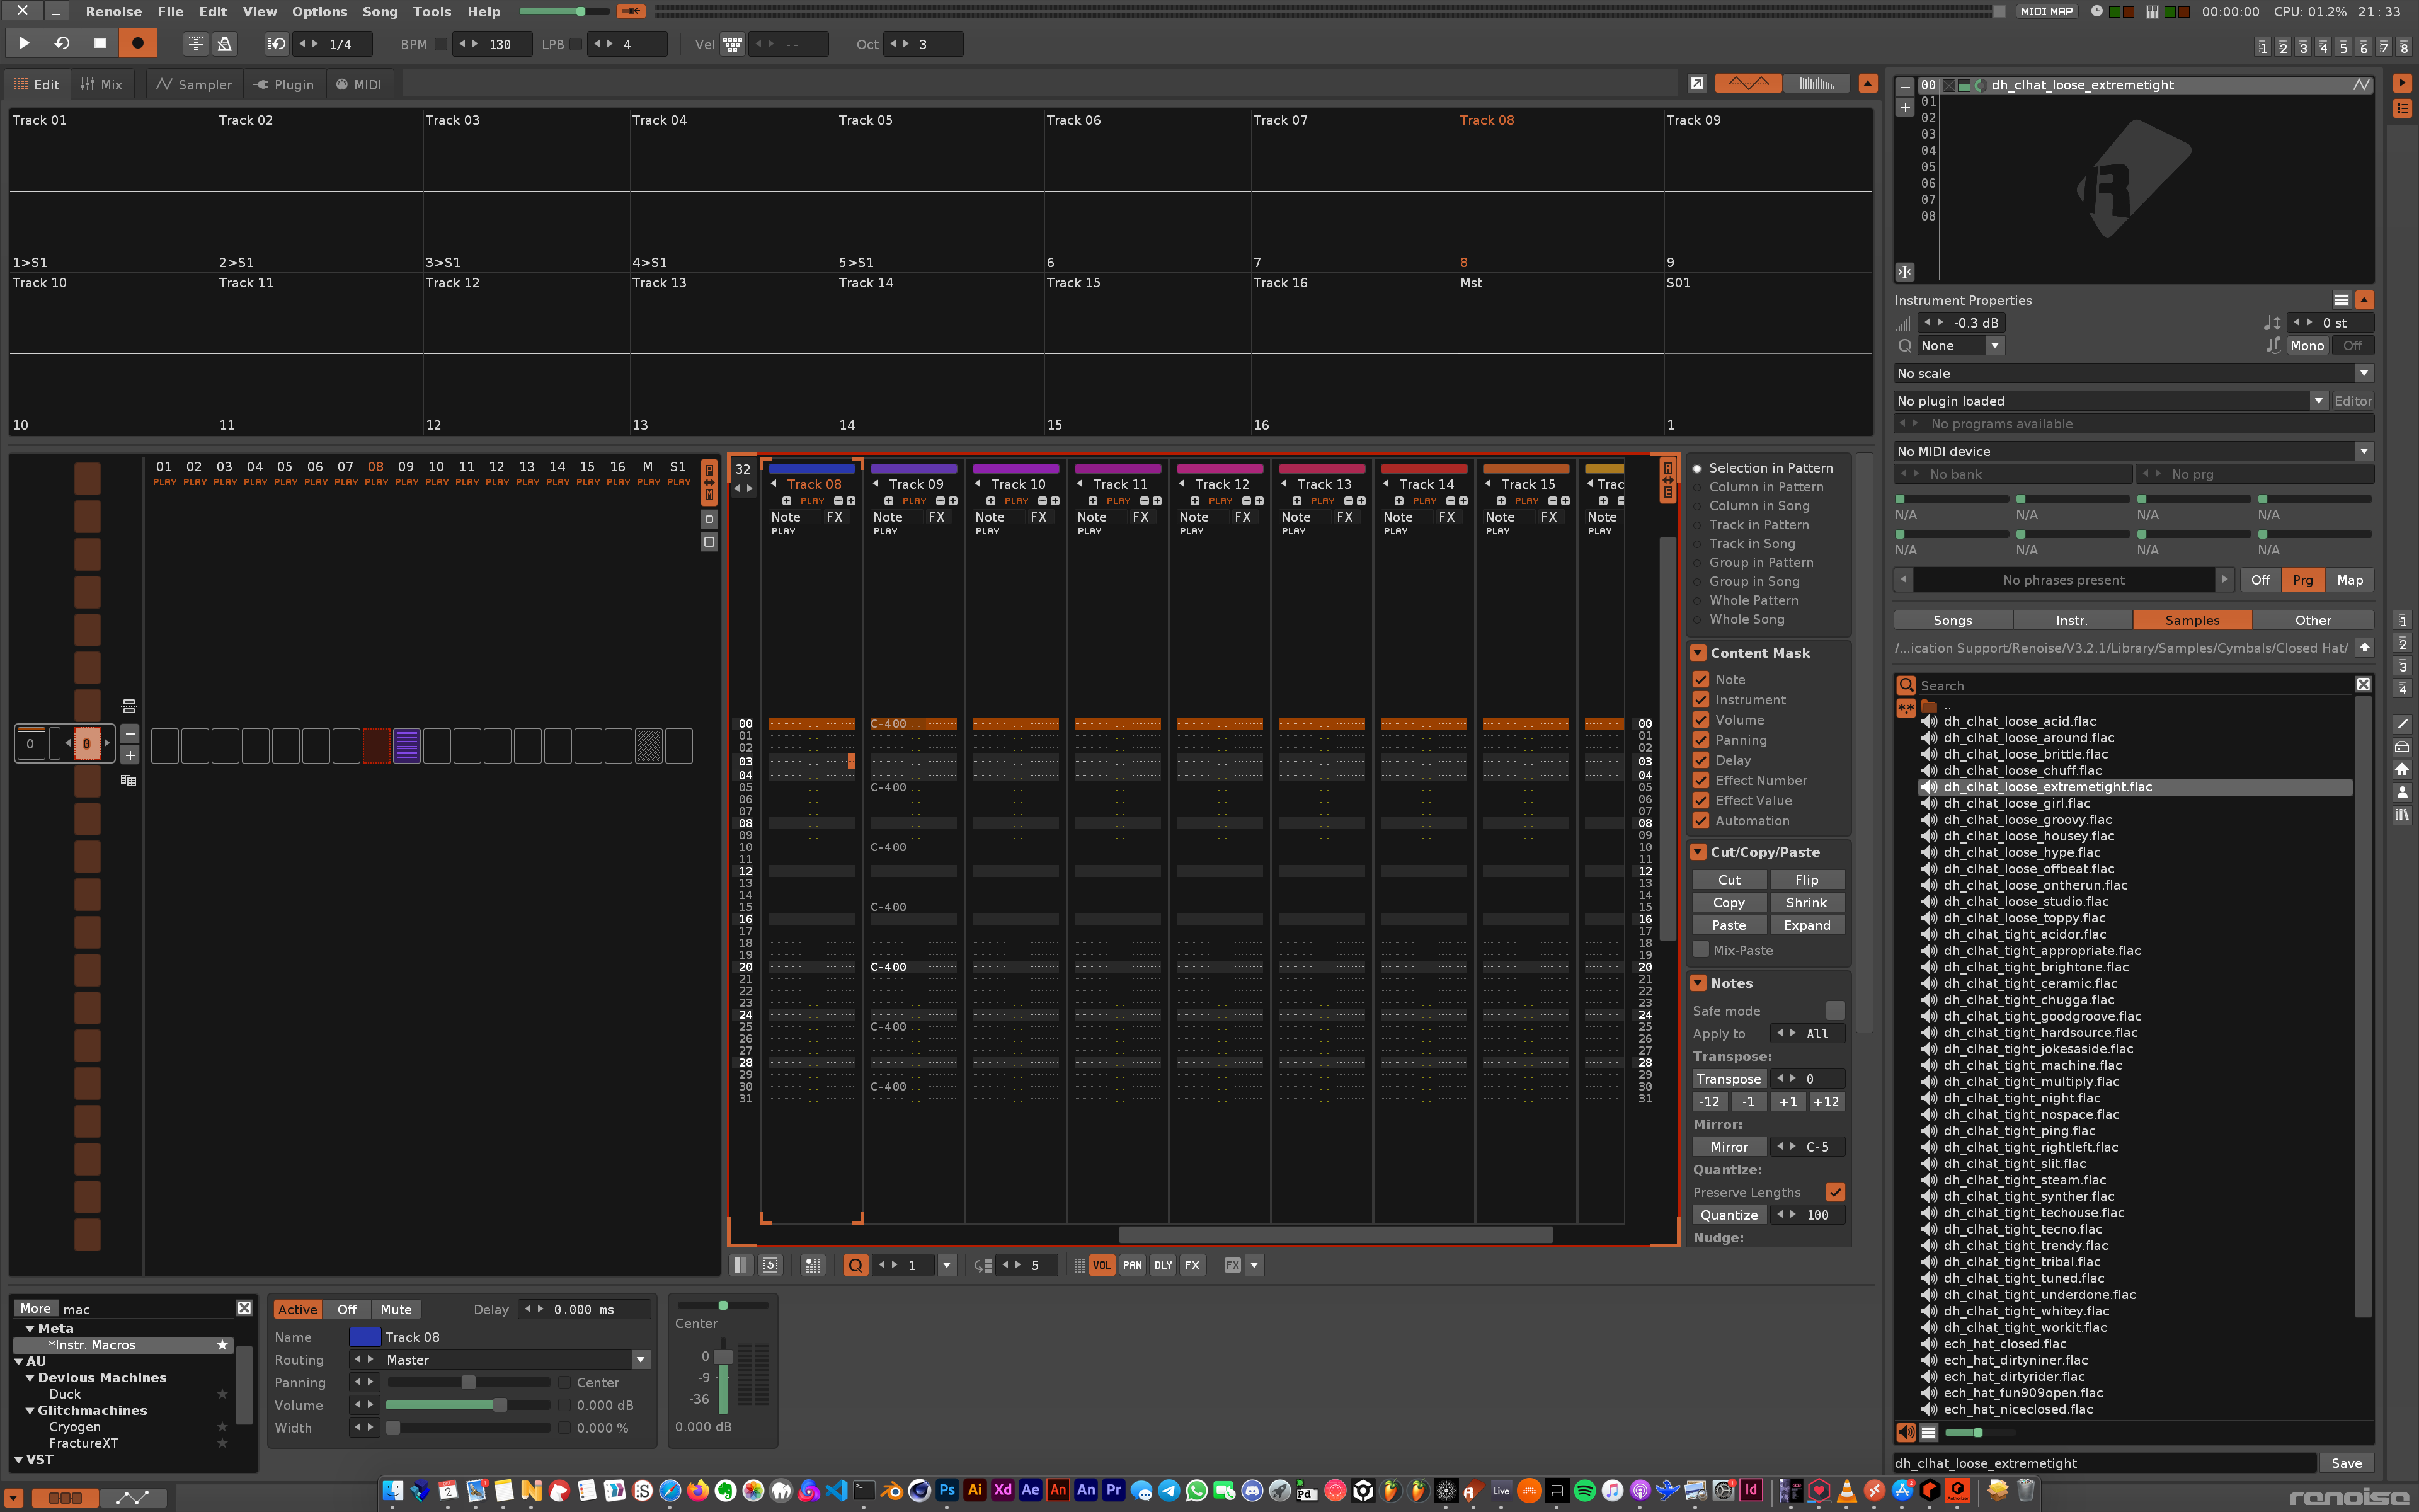The height and width of the screenshot is (1512, 2419).
Task: Uncheck the Panning content mask checkbox
Action: pyautogui.click(x=1700, y=740)
